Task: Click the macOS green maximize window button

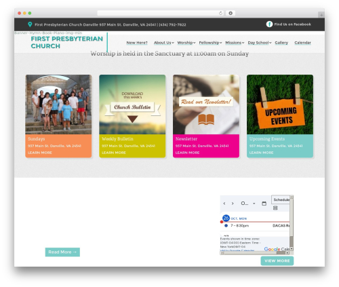Action: (x=30, y=13)
